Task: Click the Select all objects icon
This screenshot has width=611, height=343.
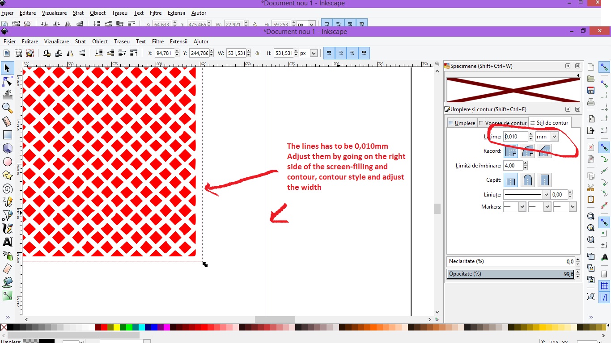Action: coord(7,53)
